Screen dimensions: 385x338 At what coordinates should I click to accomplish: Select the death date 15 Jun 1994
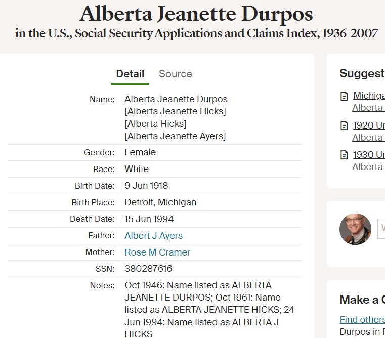(x=149, y=219)
